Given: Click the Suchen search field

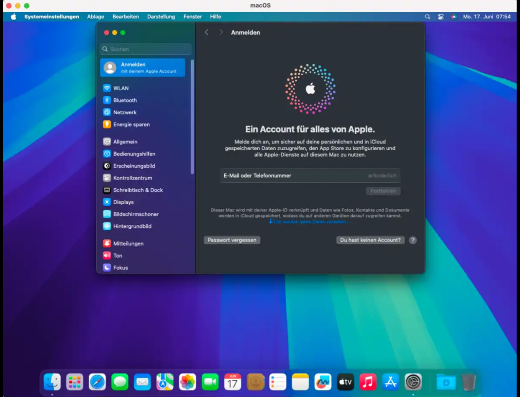Looking at the screenshot, I should coord(146,49).
